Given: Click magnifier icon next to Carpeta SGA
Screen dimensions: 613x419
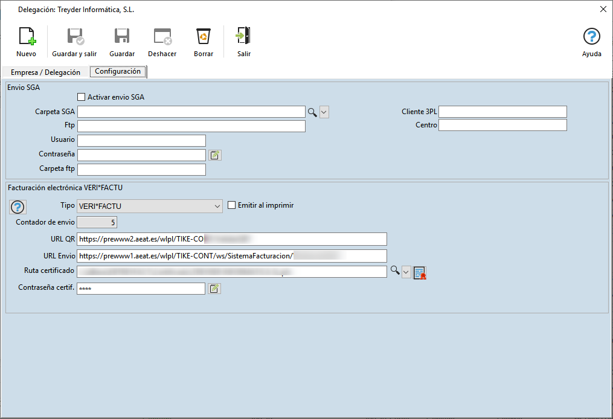Looking at the screenshot, I should pyautogui.click(x=312, y=112).
